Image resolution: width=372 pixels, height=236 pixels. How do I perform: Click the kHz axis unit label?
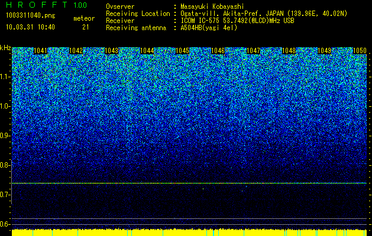click(5, 48)
